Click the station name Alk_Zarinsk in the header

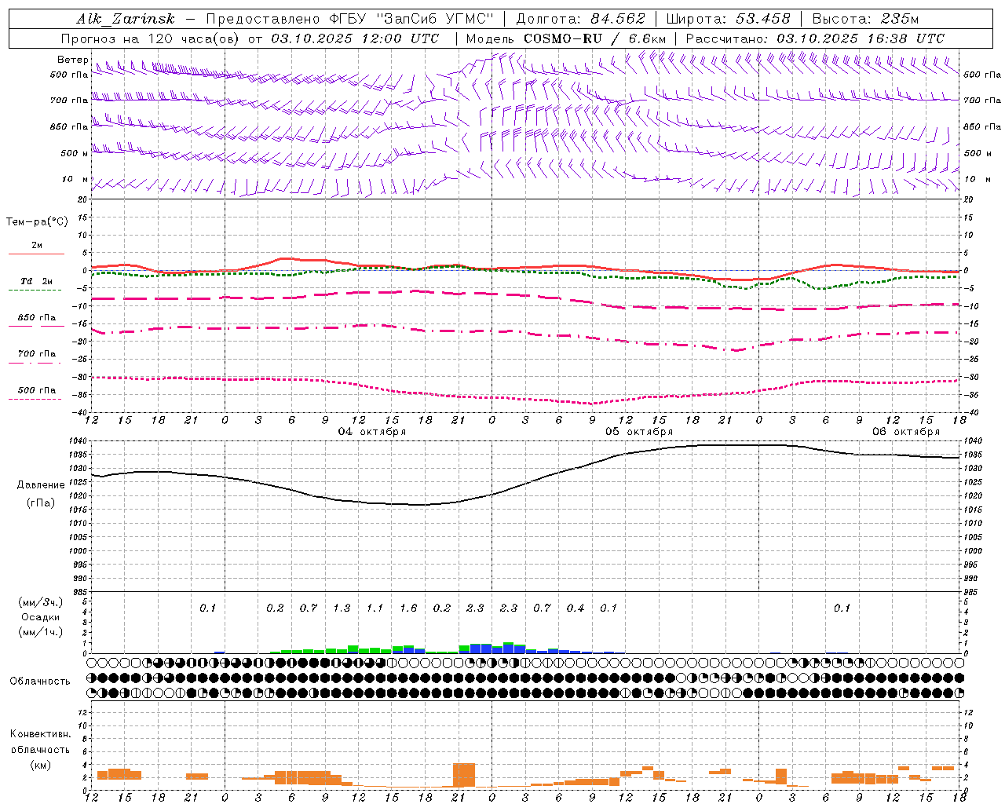pos(126,19)
